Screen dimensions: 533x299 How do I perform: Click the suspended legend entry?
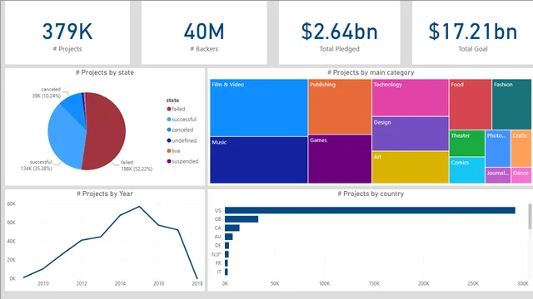[182, 161]
